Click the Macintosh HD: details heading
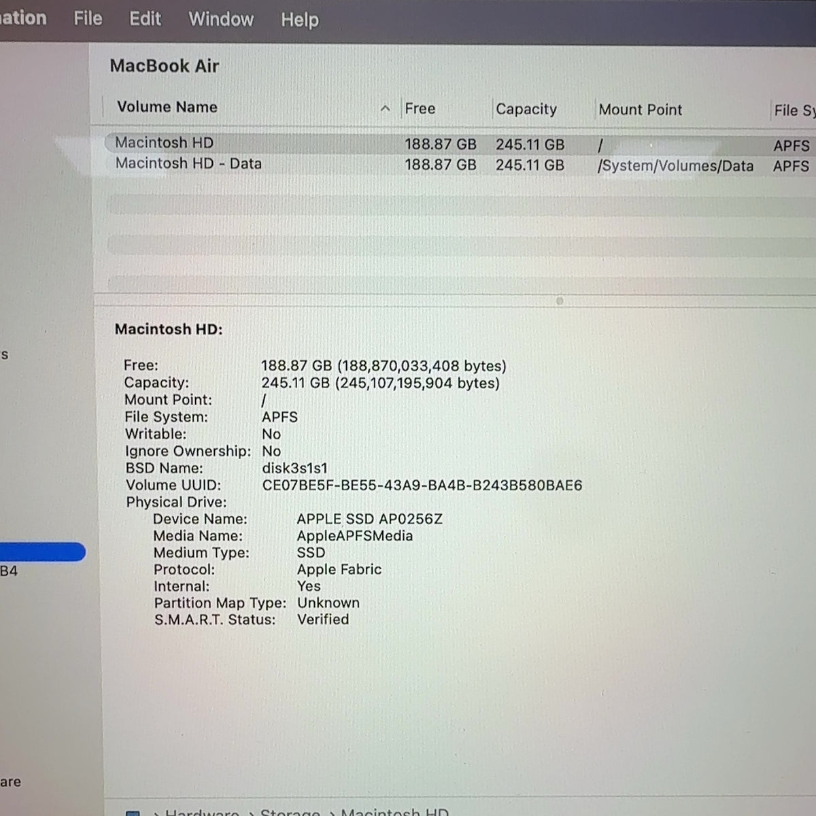The height and width of the screenshot is (816, 816). [x=169, y=329]
